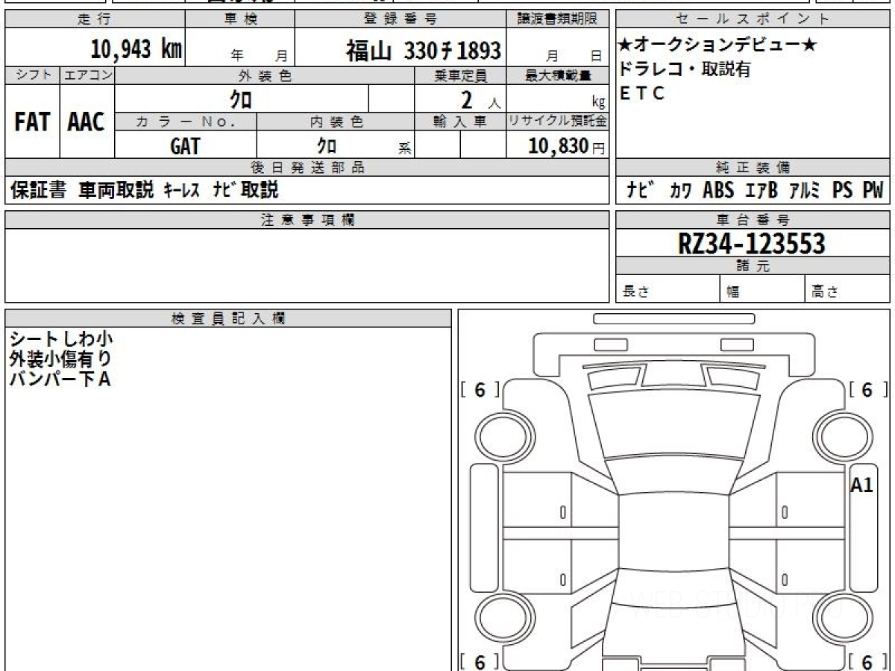Click the 最大積載量 header

[558, 75]
